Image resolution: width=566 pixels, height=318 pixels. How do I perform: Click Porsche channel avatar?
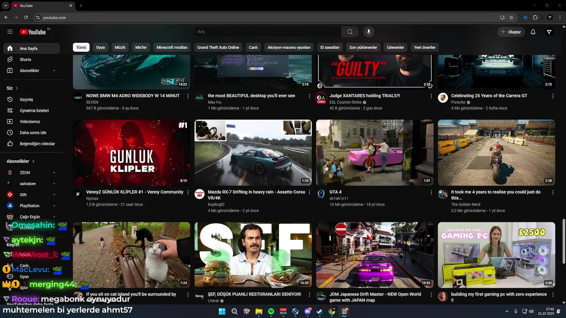[443, 98]
